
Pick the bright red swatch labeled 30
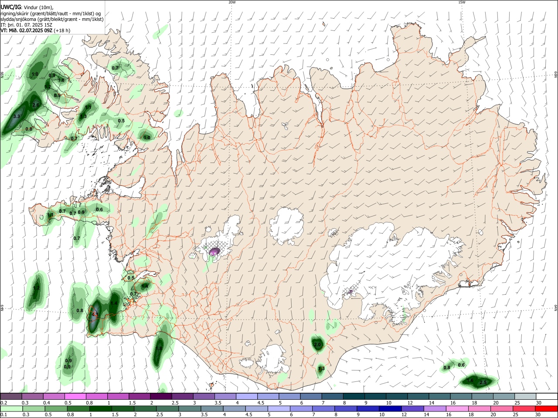pyautogui.click(x=546, y=409)
